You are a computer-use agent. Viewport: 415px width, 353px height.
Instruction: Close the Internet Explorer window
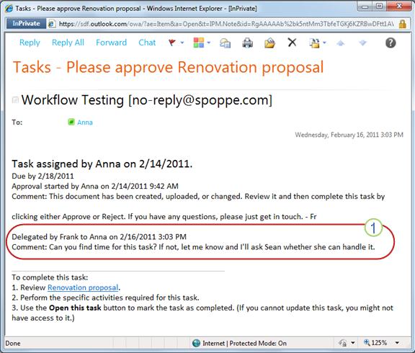(399, 6)
